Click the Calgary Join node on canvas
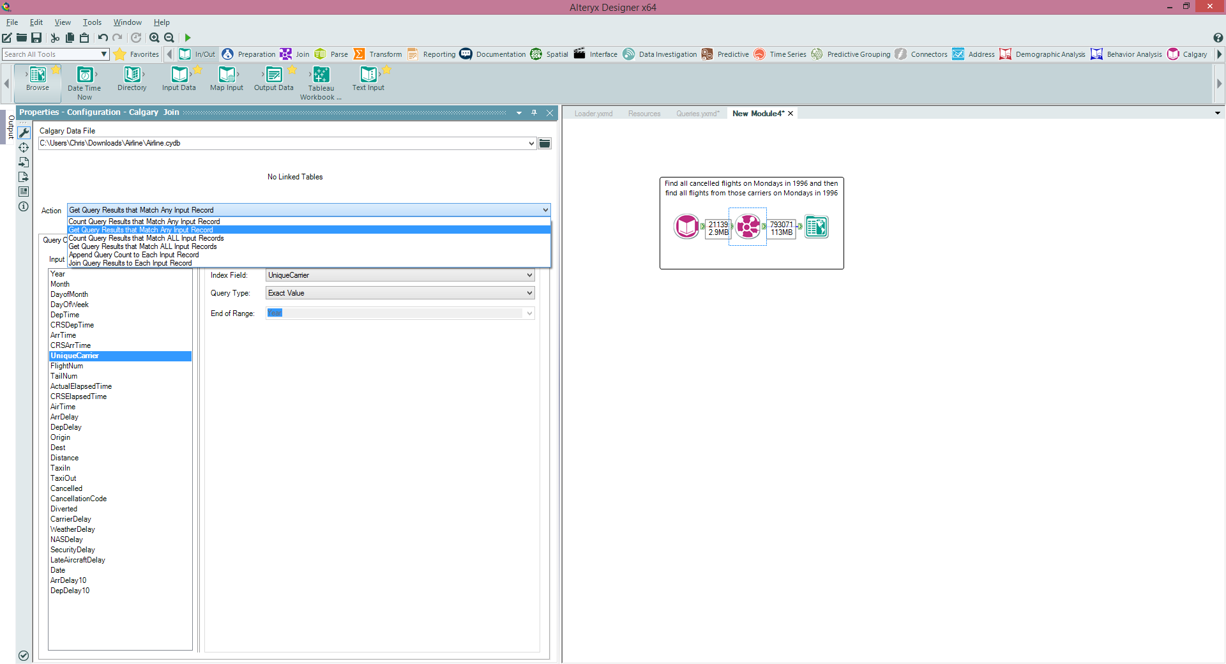This screenshot has height=664, width=1226. click(x=748, y=226)
